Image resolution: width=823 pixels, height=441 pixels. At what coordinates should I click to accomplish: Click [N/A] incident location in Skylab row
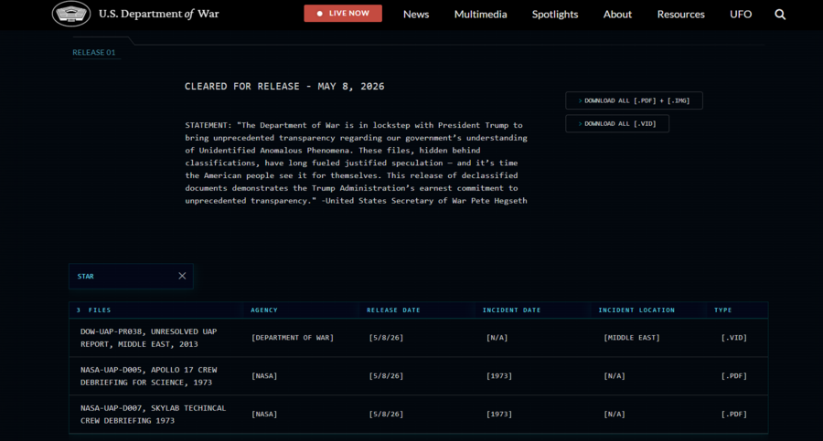point(615,415)
